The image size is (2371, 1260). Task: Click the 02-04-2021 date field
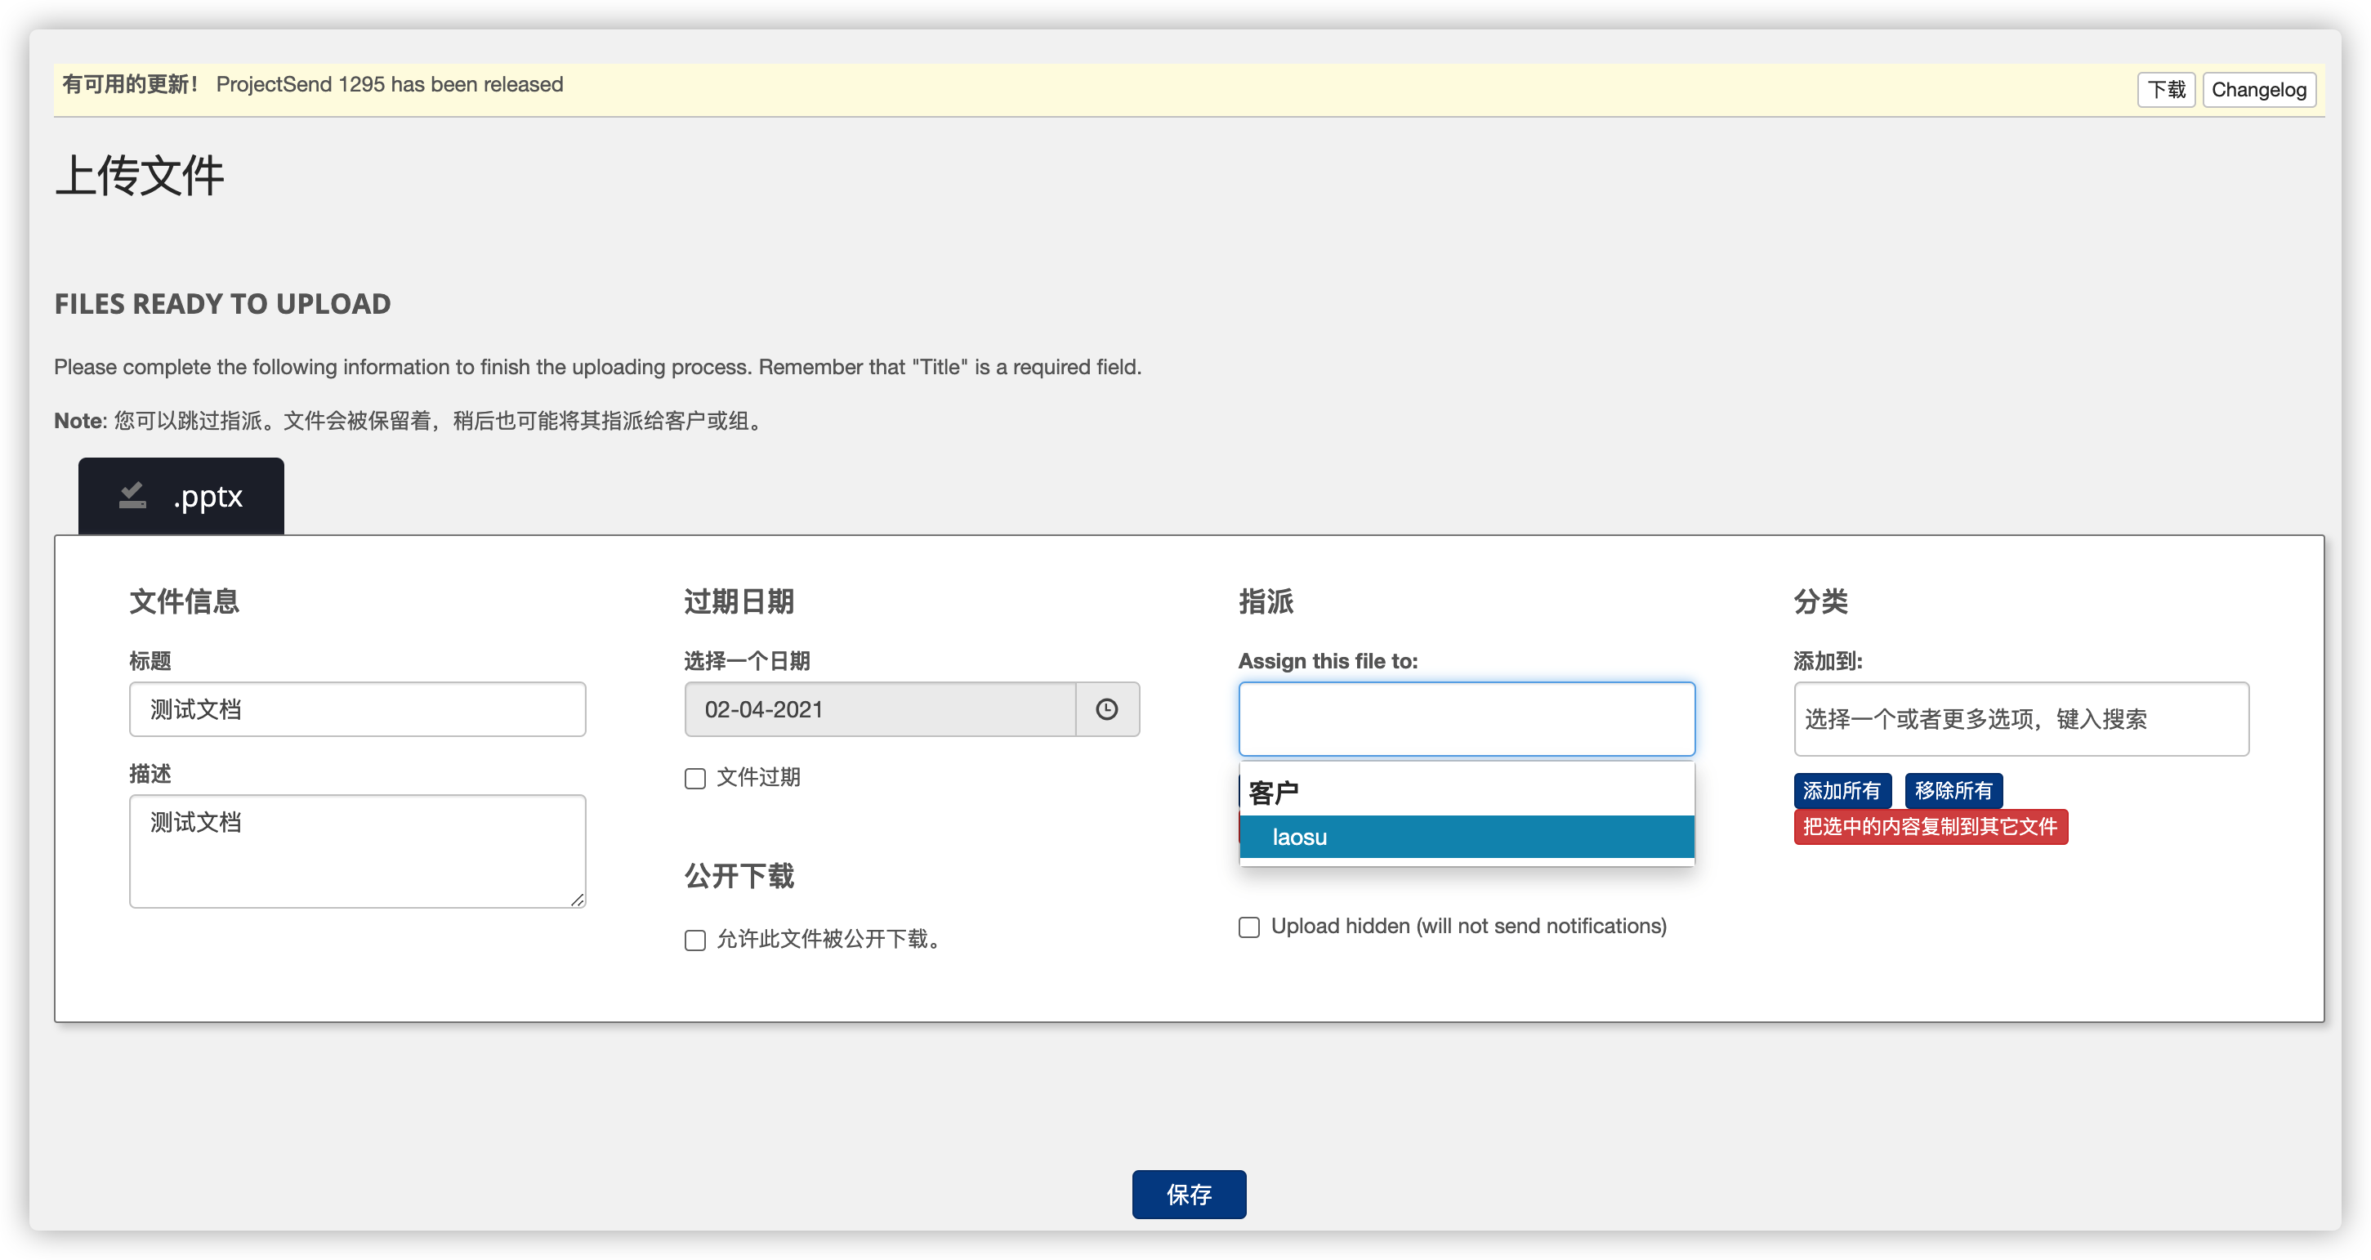click(879, 708)
